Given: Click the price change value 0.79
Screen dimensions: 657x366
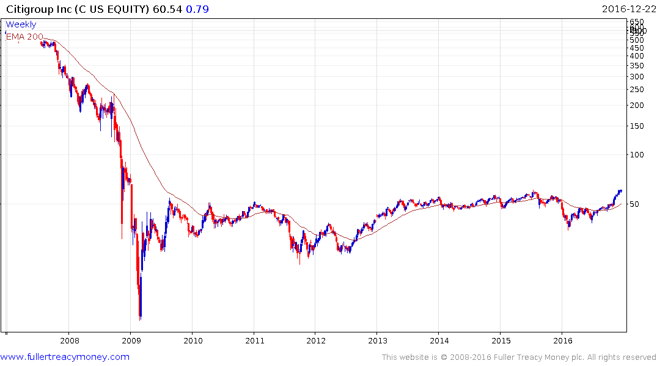Looking at the screenshot, I should click(197, 9).
